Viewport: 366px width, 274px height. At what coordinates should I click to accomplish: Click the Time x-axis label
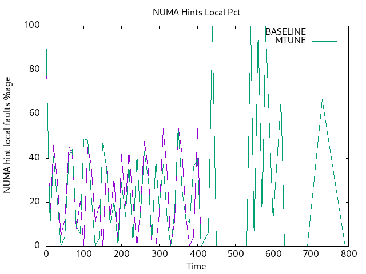coord(196,266)
